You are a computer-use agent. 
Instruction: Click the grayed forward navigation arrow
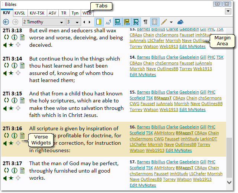(x=15, y=22)
